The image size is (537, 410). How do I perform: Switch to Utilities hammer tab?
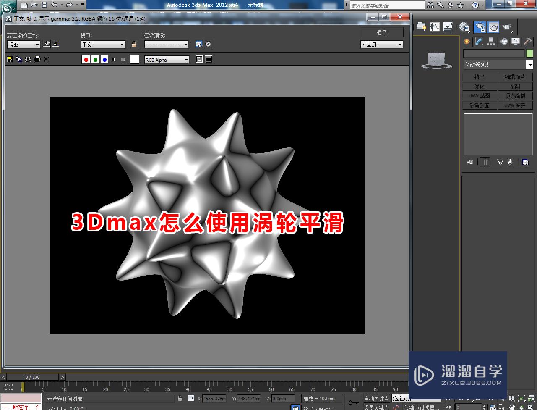point(528,41)
